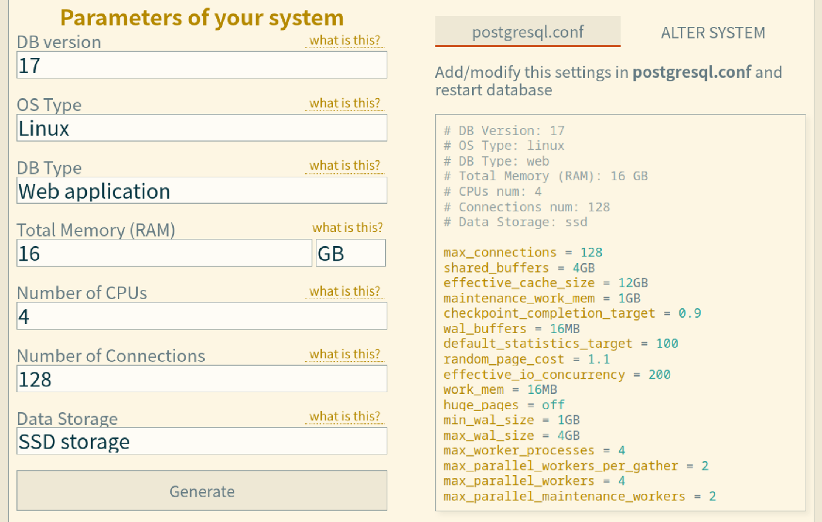822x522 pixels.
Task: Click the max_parallel_maintenance_workers line in the config output
Action: coord(579,496)
